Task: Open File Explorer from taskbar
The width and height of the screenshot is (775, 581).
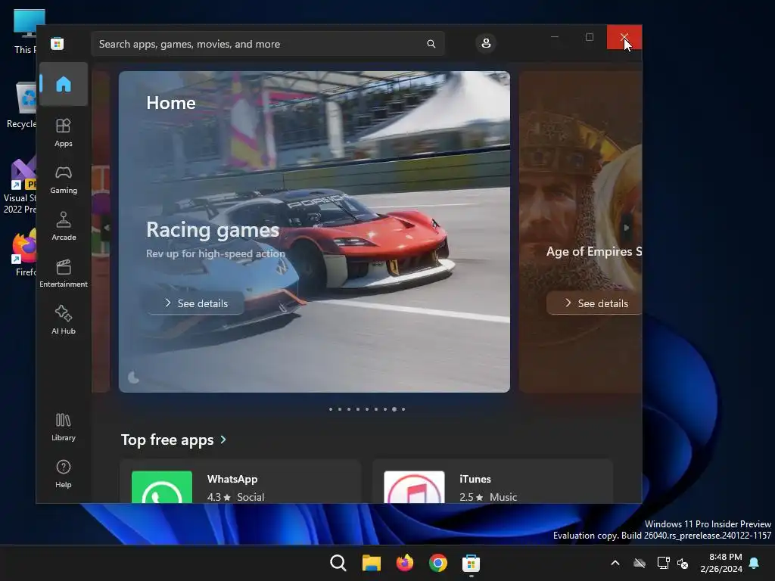Action: [x=371, y=563]
